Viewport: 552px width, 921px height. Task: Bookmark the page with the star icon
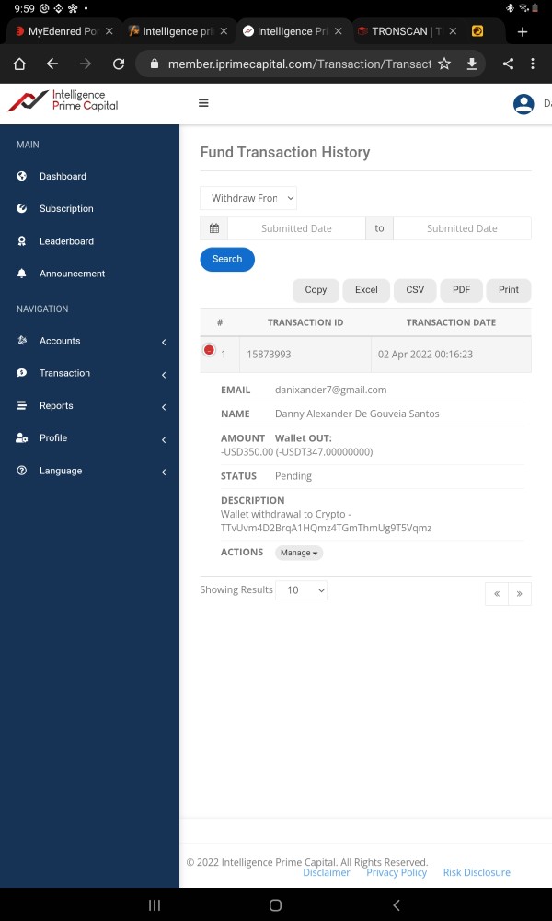click(x=444, y=64)
